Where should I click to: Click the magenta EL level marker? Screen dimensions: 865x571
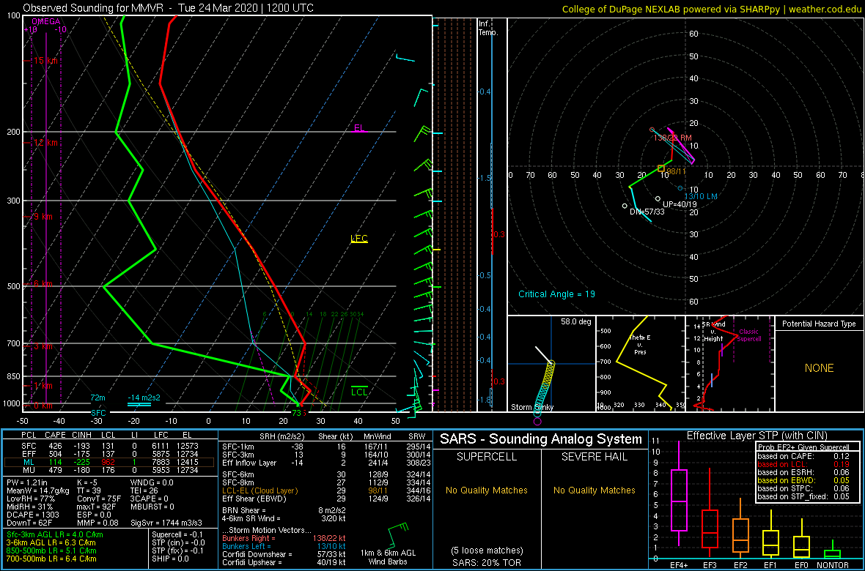[x=359, y=128]
